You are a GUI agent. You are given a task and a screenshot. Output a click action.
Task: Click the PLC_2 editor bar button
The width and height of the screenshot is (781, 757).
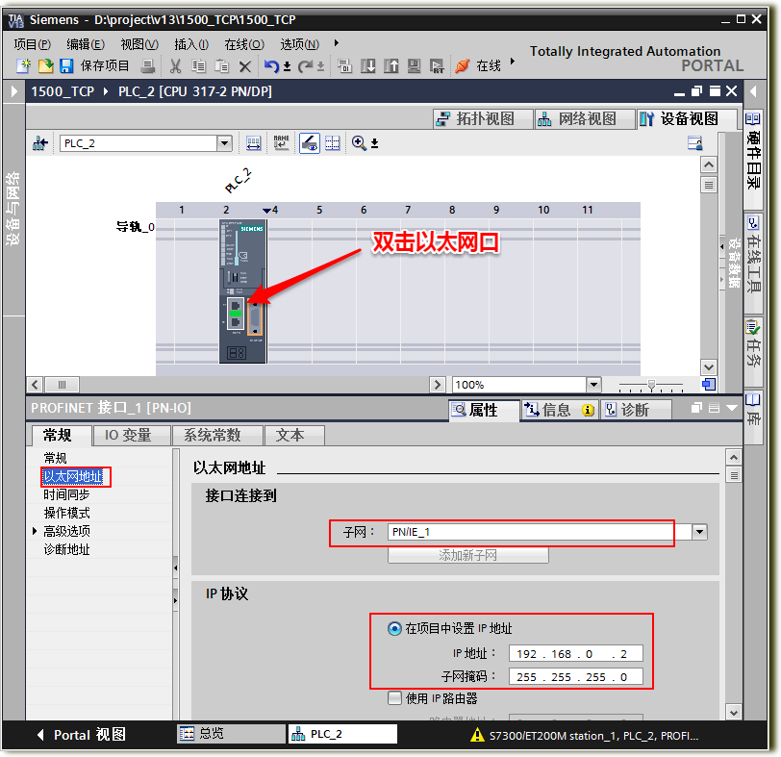(342, 734)
